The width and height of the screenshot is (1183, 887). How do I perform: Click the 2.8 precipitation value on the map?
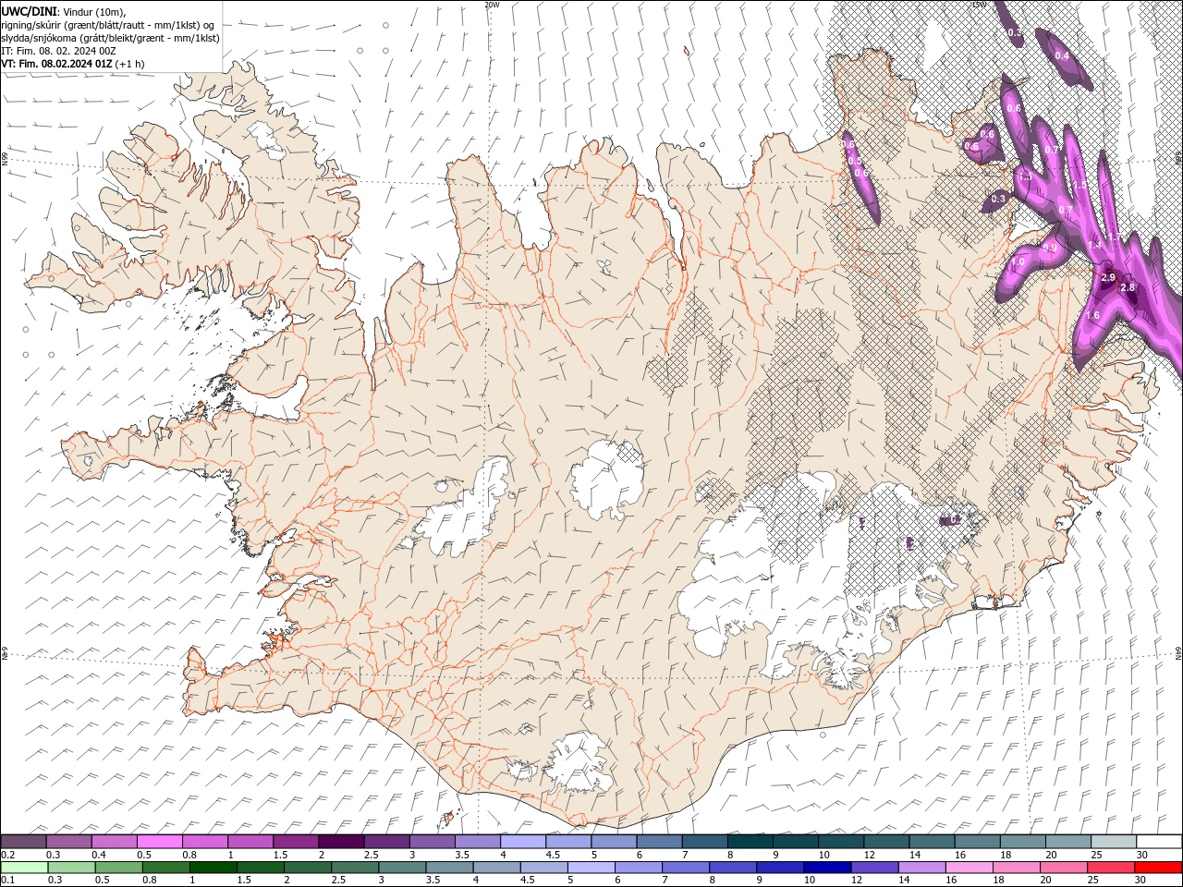(x=1128, y=288)
